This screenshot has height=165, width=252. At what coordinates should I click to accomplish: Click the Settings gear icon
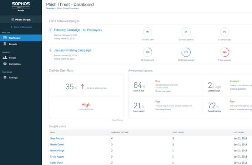pyautogui.click(x=5, y=78)
